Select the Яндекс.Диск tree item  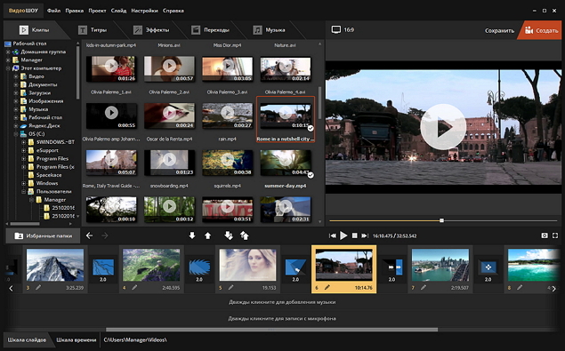(x=40, y=125)
